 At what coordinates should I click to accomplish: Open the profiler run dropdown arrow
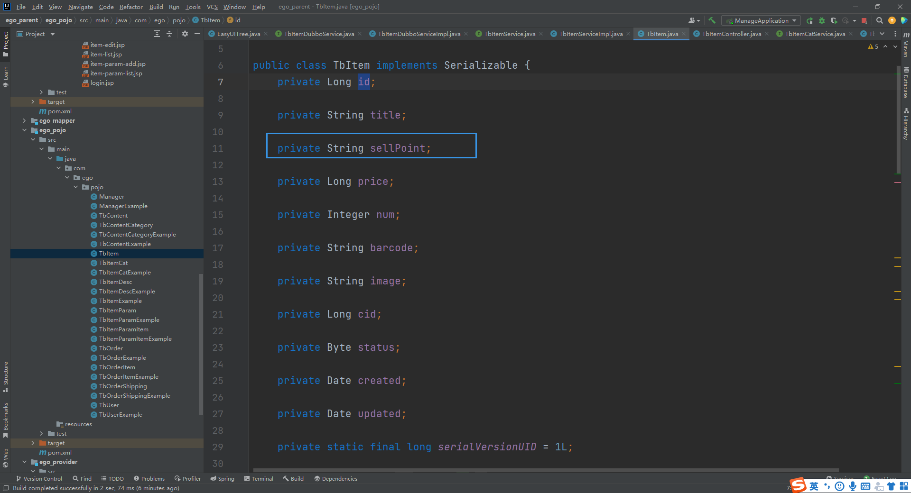point(854,21)
